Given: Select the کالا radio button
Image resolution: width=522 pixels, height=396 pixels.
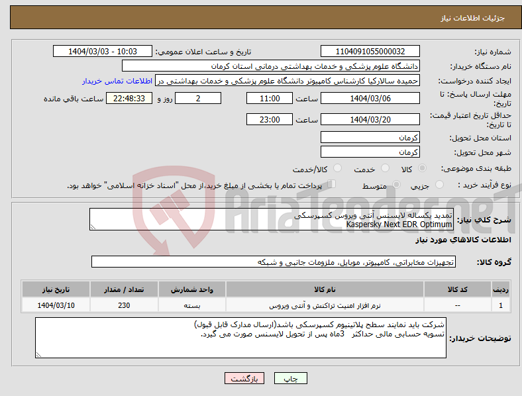Looking at the screenshot, I should click(422, 168).
